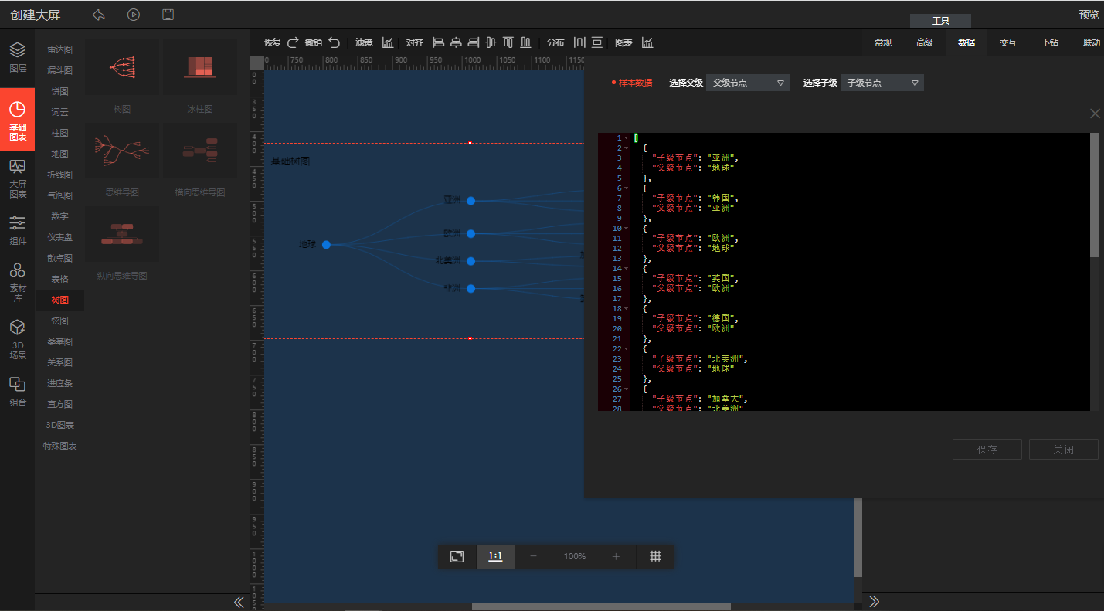The height and width of the screenshot is (611, 1104).
Task: Collapse the JSON fold at line 10
Action: [x=626, y=229]
